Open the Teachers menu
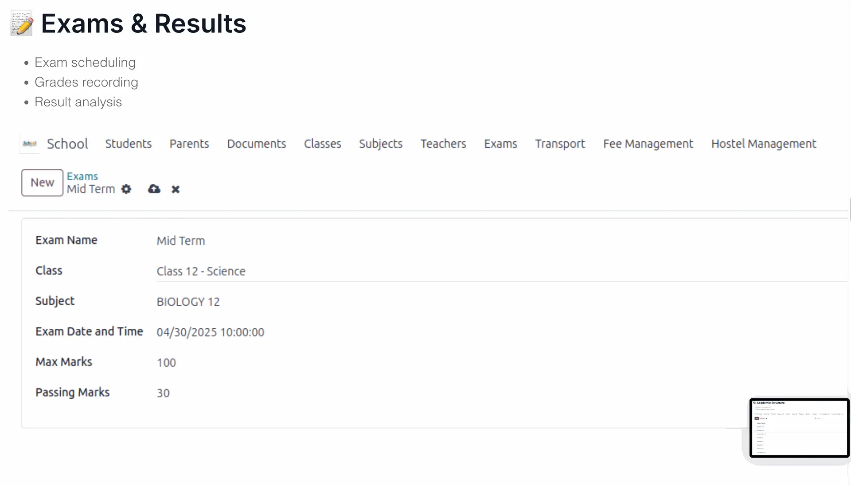Image resolution: width=851 pixels, height=486 pixels. tap(443, 144)
